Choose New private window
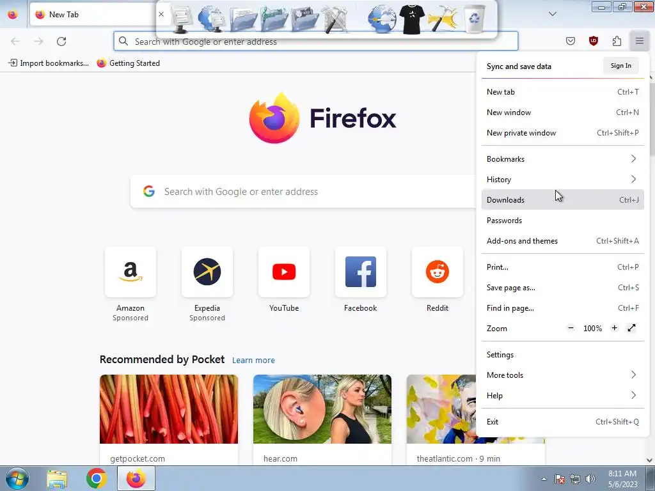The image size is (655, 491). coord(563,133)
